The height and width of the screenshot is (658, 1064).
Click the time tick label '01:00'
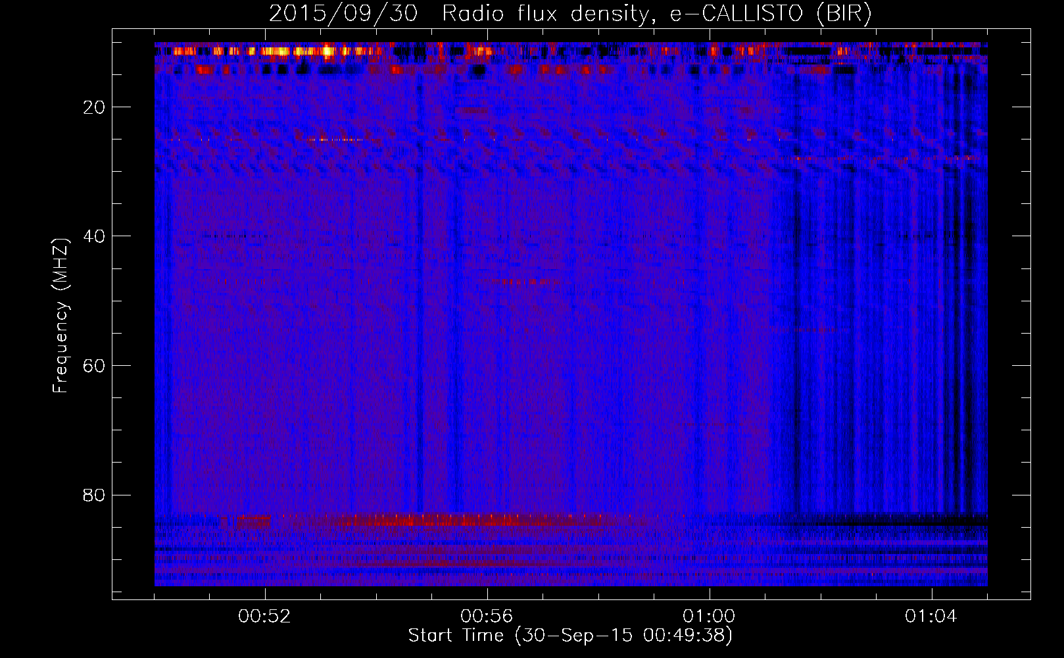709,617
